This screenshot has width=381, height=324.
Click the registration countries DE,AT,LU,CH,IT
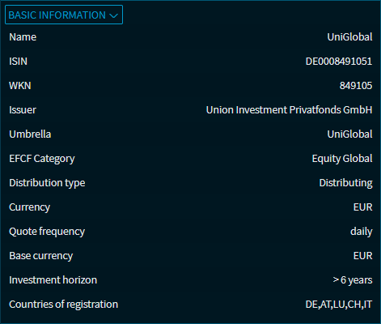[x=339, y=305]
